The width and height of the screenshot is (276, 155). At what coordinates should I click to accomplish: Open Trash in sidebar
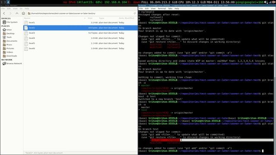point(7,37)
